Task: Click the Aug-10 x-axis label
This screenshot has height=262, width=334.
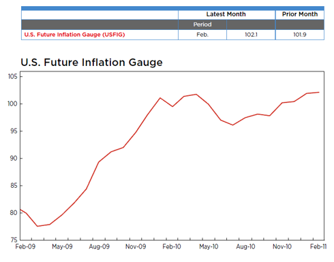Action: pyautogui.click(x=245, y=246)
